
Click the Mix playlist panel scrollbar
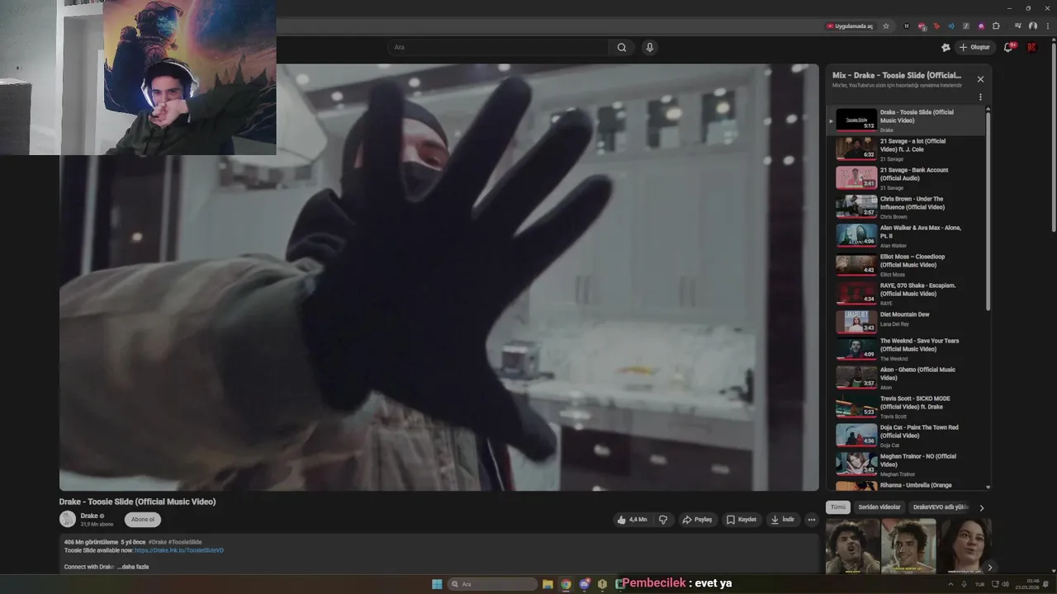[x=988, y=211]
